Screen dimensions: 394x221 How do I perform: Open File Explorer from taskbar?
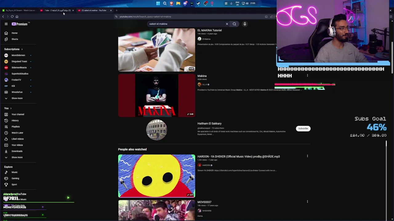[178, 3]
